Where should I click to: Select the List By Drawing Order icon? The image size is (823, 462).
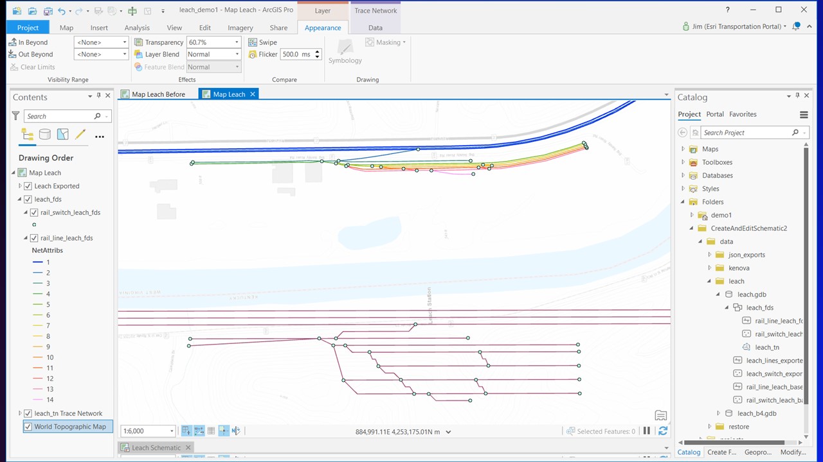(27, 134)
